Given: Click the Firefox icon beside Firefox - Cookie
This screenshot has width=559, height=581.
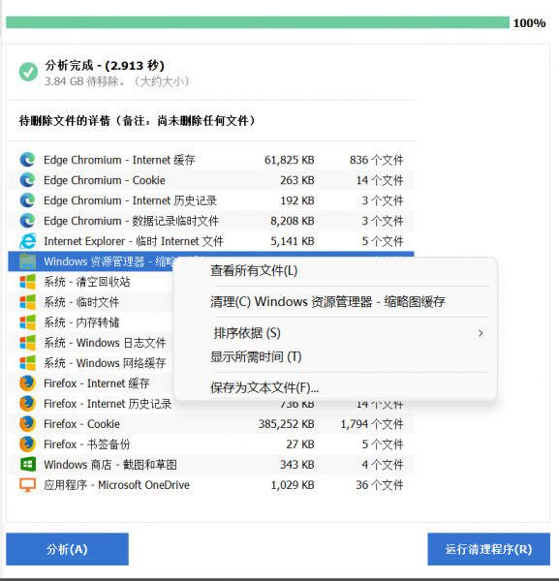Looking at the screenshot, I should [27, 424].
